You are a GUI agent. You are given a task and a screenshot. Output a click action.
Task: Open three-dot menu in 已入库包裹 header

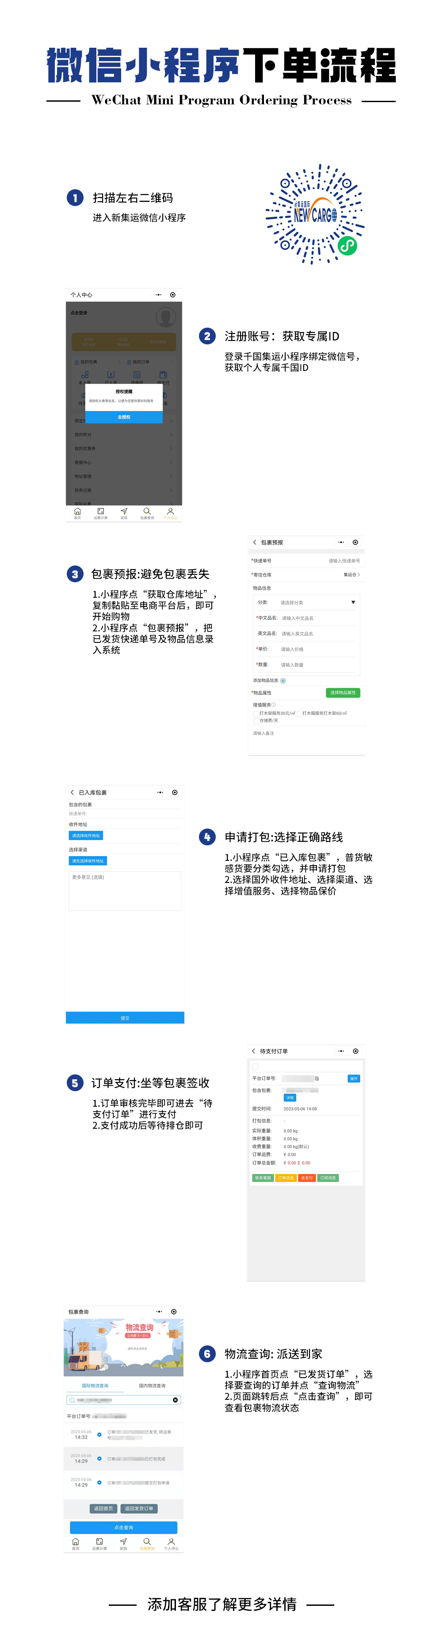[x=160, y=792]
